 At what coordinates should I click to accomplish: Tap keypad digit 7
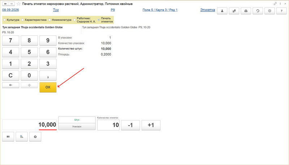(11, 40)
